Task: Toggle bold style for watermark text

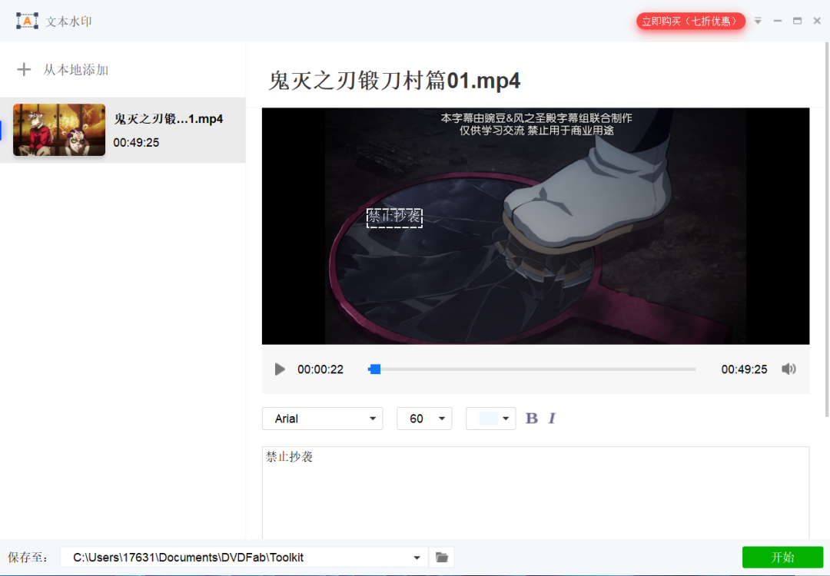Action: (531, 418)
